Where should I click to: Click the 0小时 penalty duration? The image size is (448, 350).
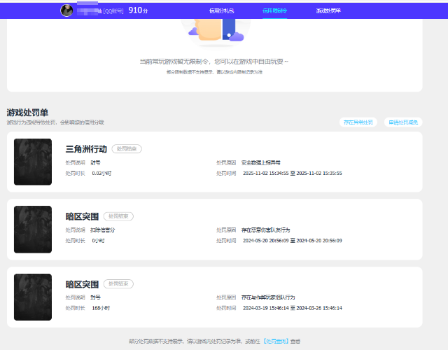98,241
